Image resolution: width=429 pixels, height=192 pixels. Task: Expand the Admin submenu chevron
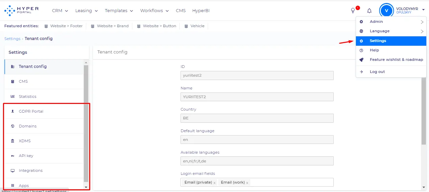(x=422, y=22)
